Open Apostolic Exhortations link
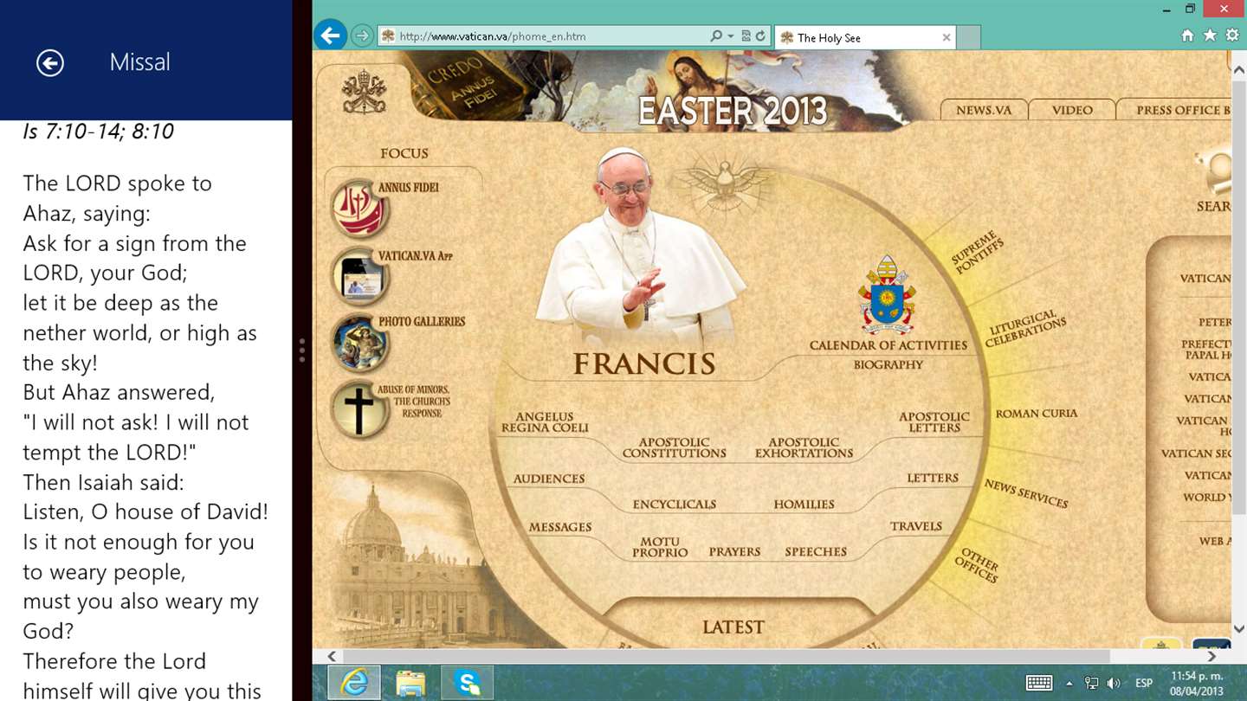Screen dimensions: 1247x701 point(804,447)
